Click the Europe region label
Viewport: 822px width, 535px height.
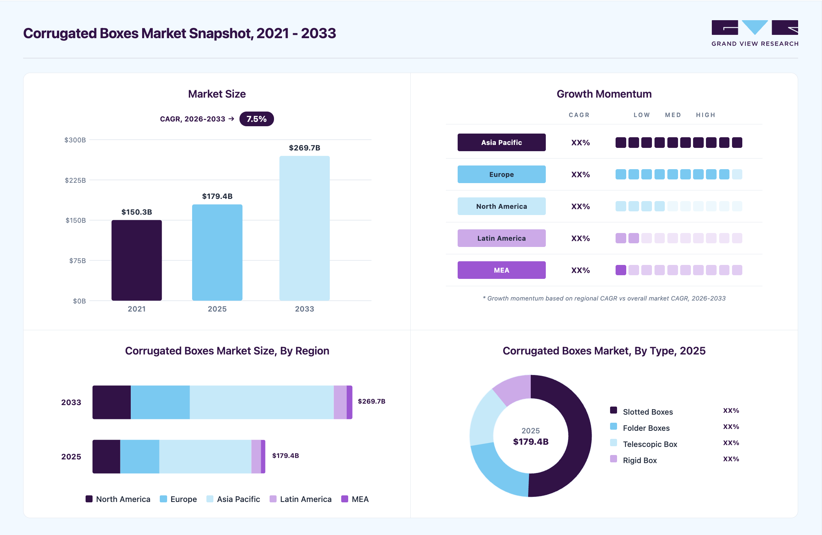coord(501,174)
